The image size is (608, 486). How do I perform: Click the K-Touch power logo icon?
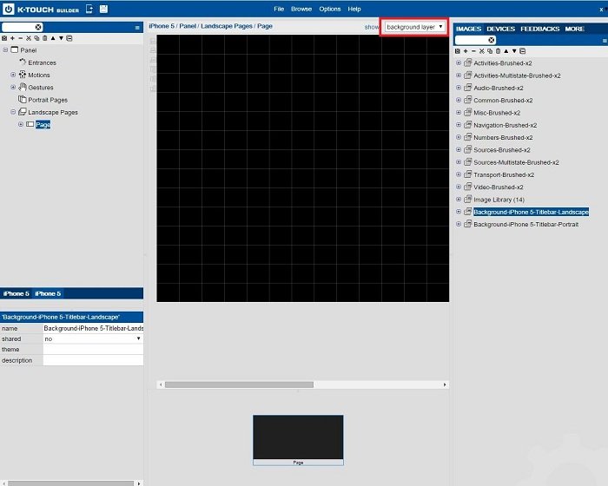pos(8,9)
